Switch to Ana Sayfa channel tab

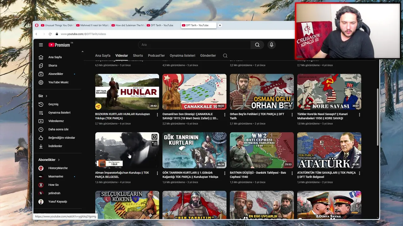[103, 56]
